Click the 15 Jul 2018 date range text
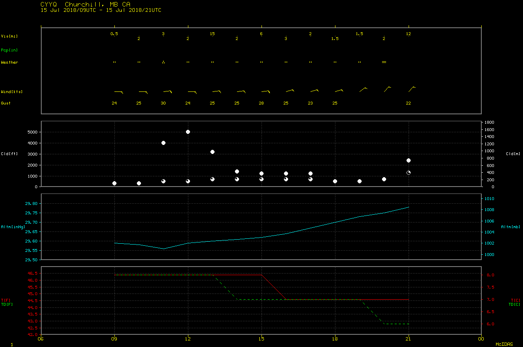 [101, 10]
